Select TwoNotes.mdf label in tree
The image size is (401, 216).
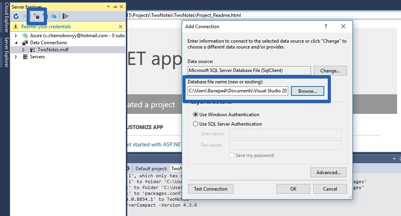pyautogui.click(x=53, y=50)
